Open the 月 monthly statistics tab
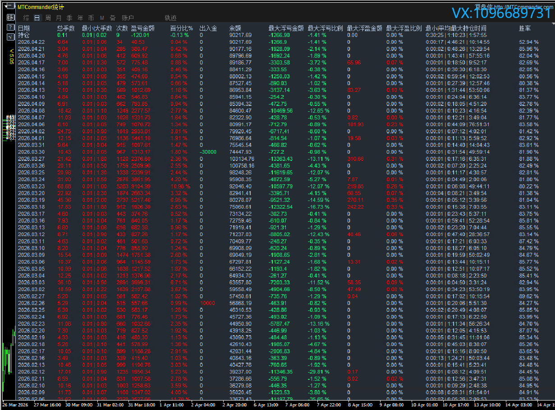 coord(59,18)
